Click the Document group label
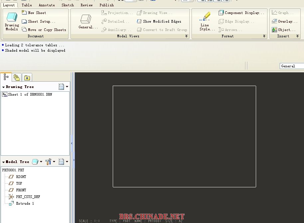The height and width of the screenshot is (223, 304). point(36,36)
